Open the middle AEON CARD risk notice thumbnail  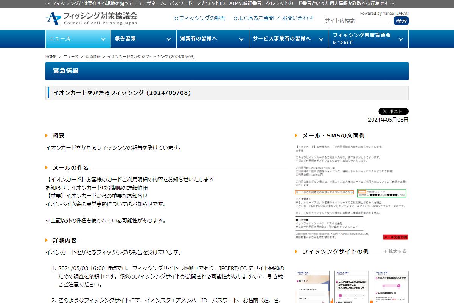pos(351,287)
